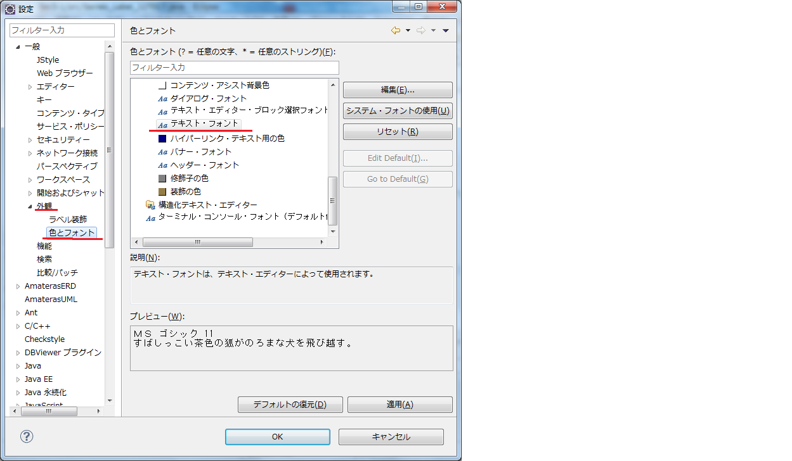Click the ハイパーリンク・テキスト用の色 blue swatch
Viewport: 792px width, 461px height.
tap(162, 138)
